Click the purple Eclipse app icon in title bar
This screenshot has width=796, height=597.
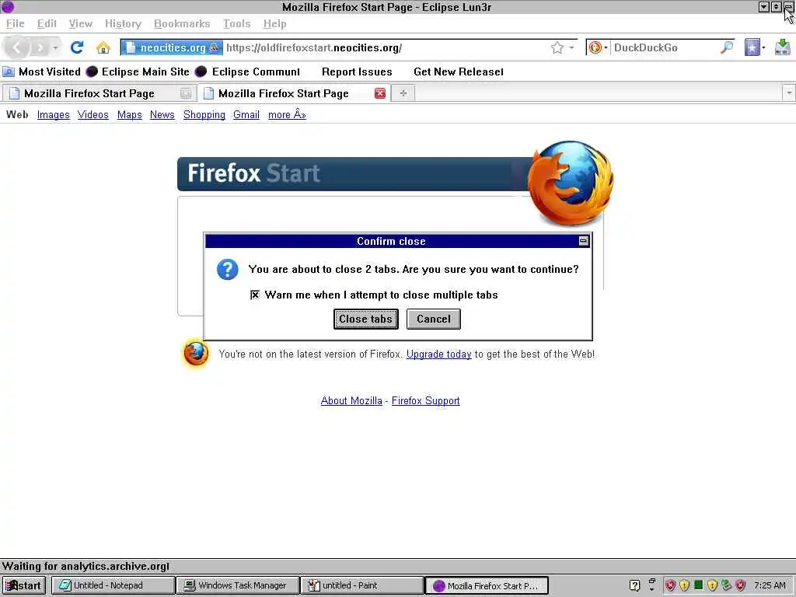tap(8, 6)
